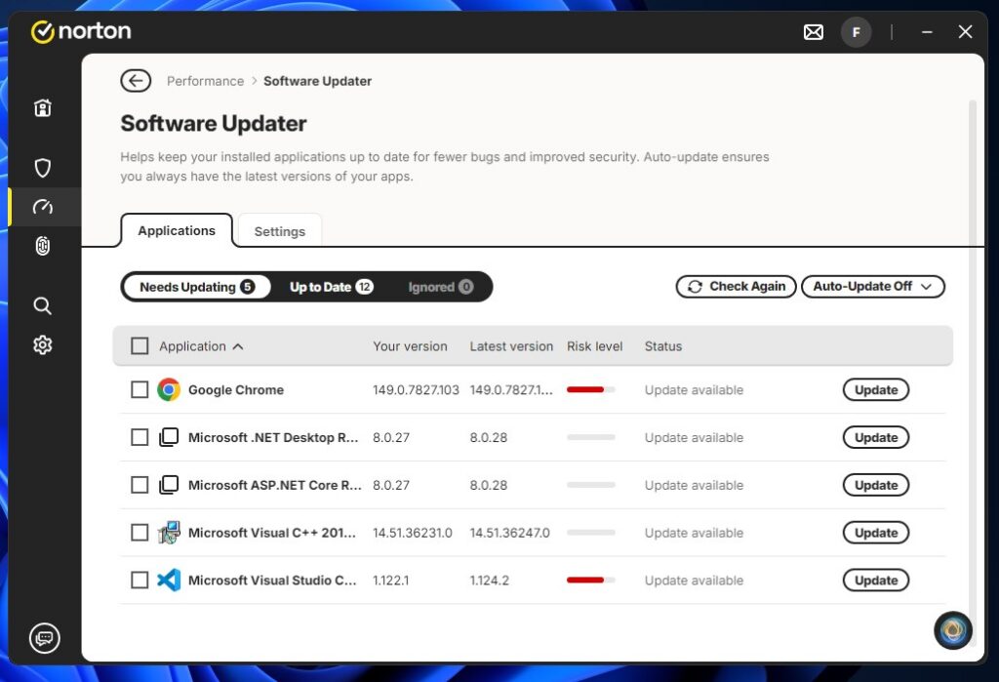Update Google Chrome
This screenshot has height=682, width=999.
pos(876,389)
